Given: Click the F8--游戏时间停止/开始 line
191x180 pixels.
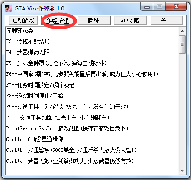Looking at the screenshot, I should point(34,96).
